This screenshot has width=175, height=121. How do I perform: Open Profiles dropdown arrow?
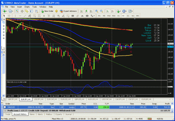click(12, 11)
